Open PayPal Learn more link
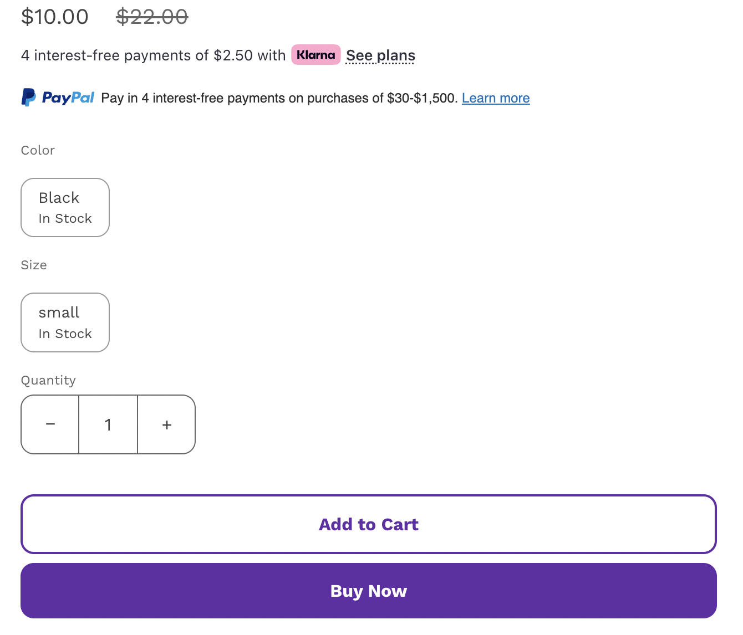 pos(496,98)
